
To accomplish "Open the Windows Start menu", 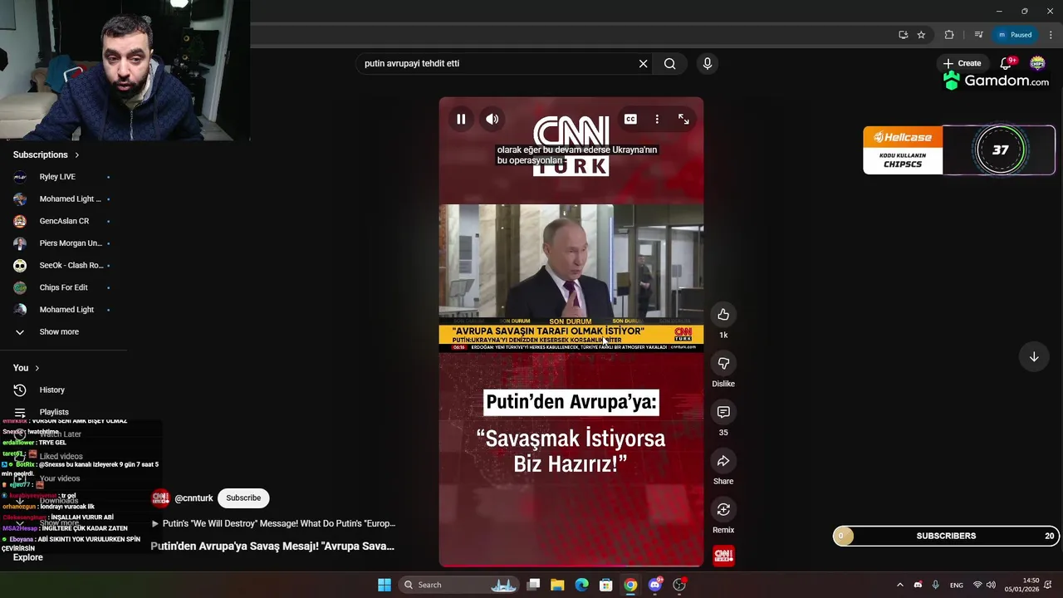I will click(x=385, y=585).
